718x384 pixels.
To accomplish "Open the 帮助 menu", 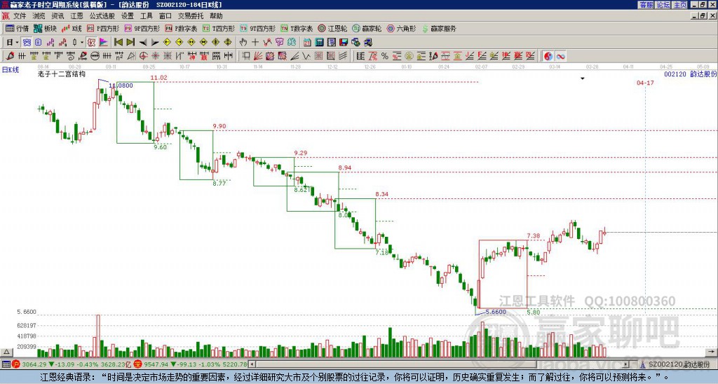I will [x=216, y=16].
